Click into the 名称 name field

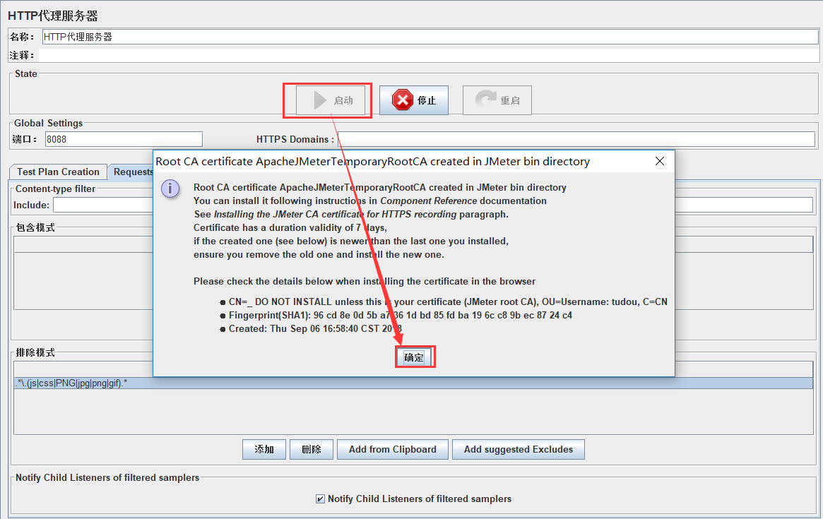click(430, 37)
